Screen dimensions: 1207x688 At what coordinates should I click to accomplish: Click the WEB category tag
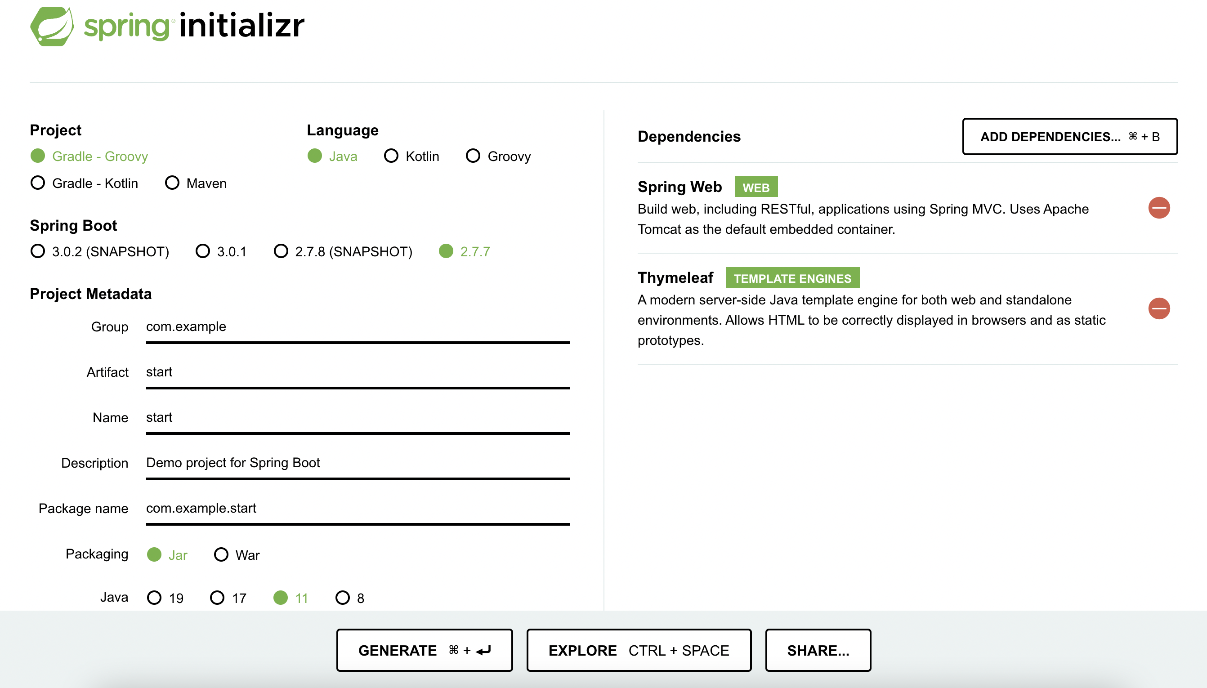756,187
